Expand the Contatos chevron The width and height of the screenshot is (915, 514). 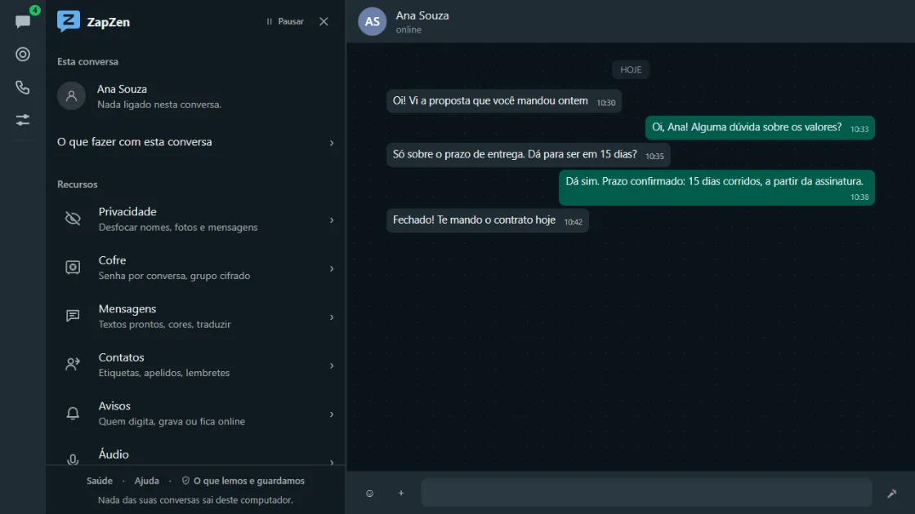coord(332,366)
